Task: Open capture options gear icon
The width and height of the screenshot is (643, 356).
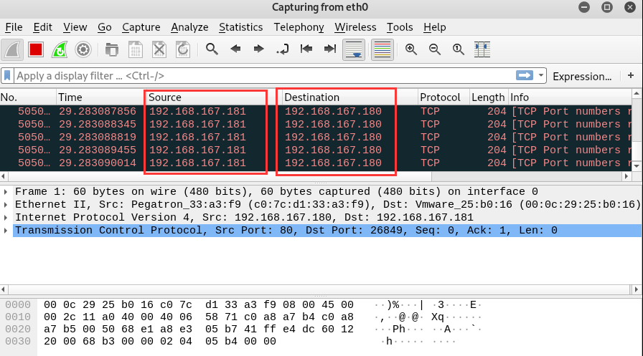Action: coord(83,50)
